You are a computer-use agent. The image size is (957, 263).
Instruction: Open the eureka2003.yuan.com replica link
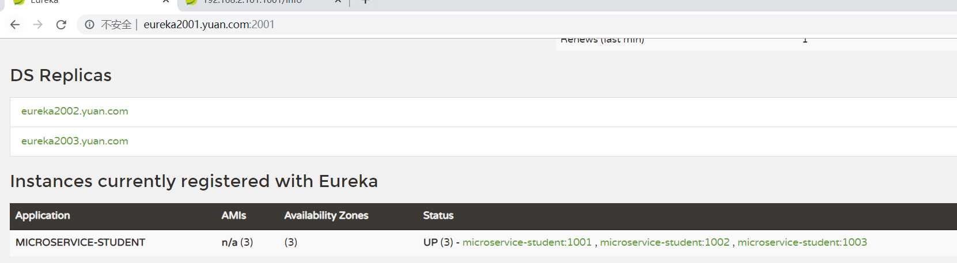point(75,141)
